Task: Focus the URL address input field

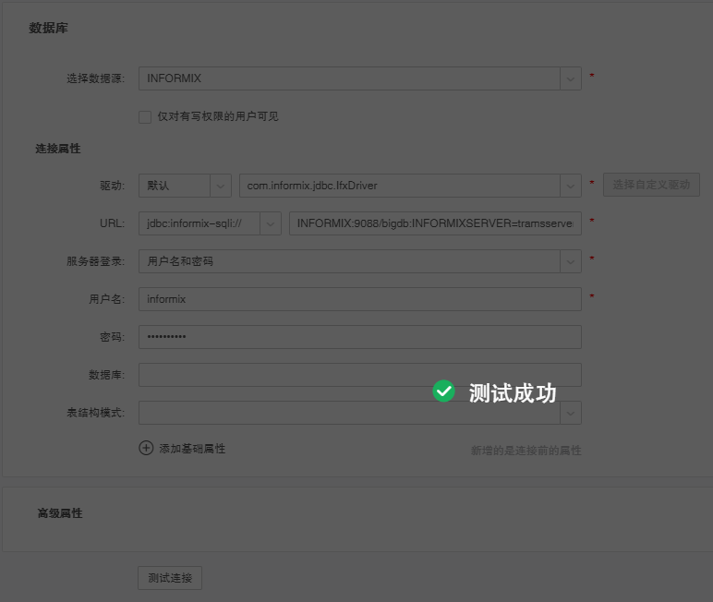Action: [434, 223]
